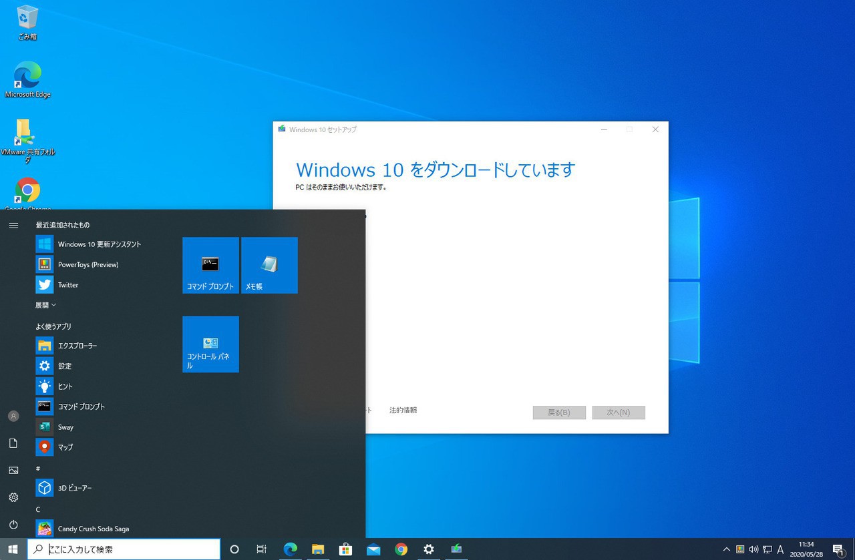This screenshot has height=560, width=855.
Task: Launch Windows 10 Update Assistant from list
Action: pyautogui.click(x=99, y=244)
